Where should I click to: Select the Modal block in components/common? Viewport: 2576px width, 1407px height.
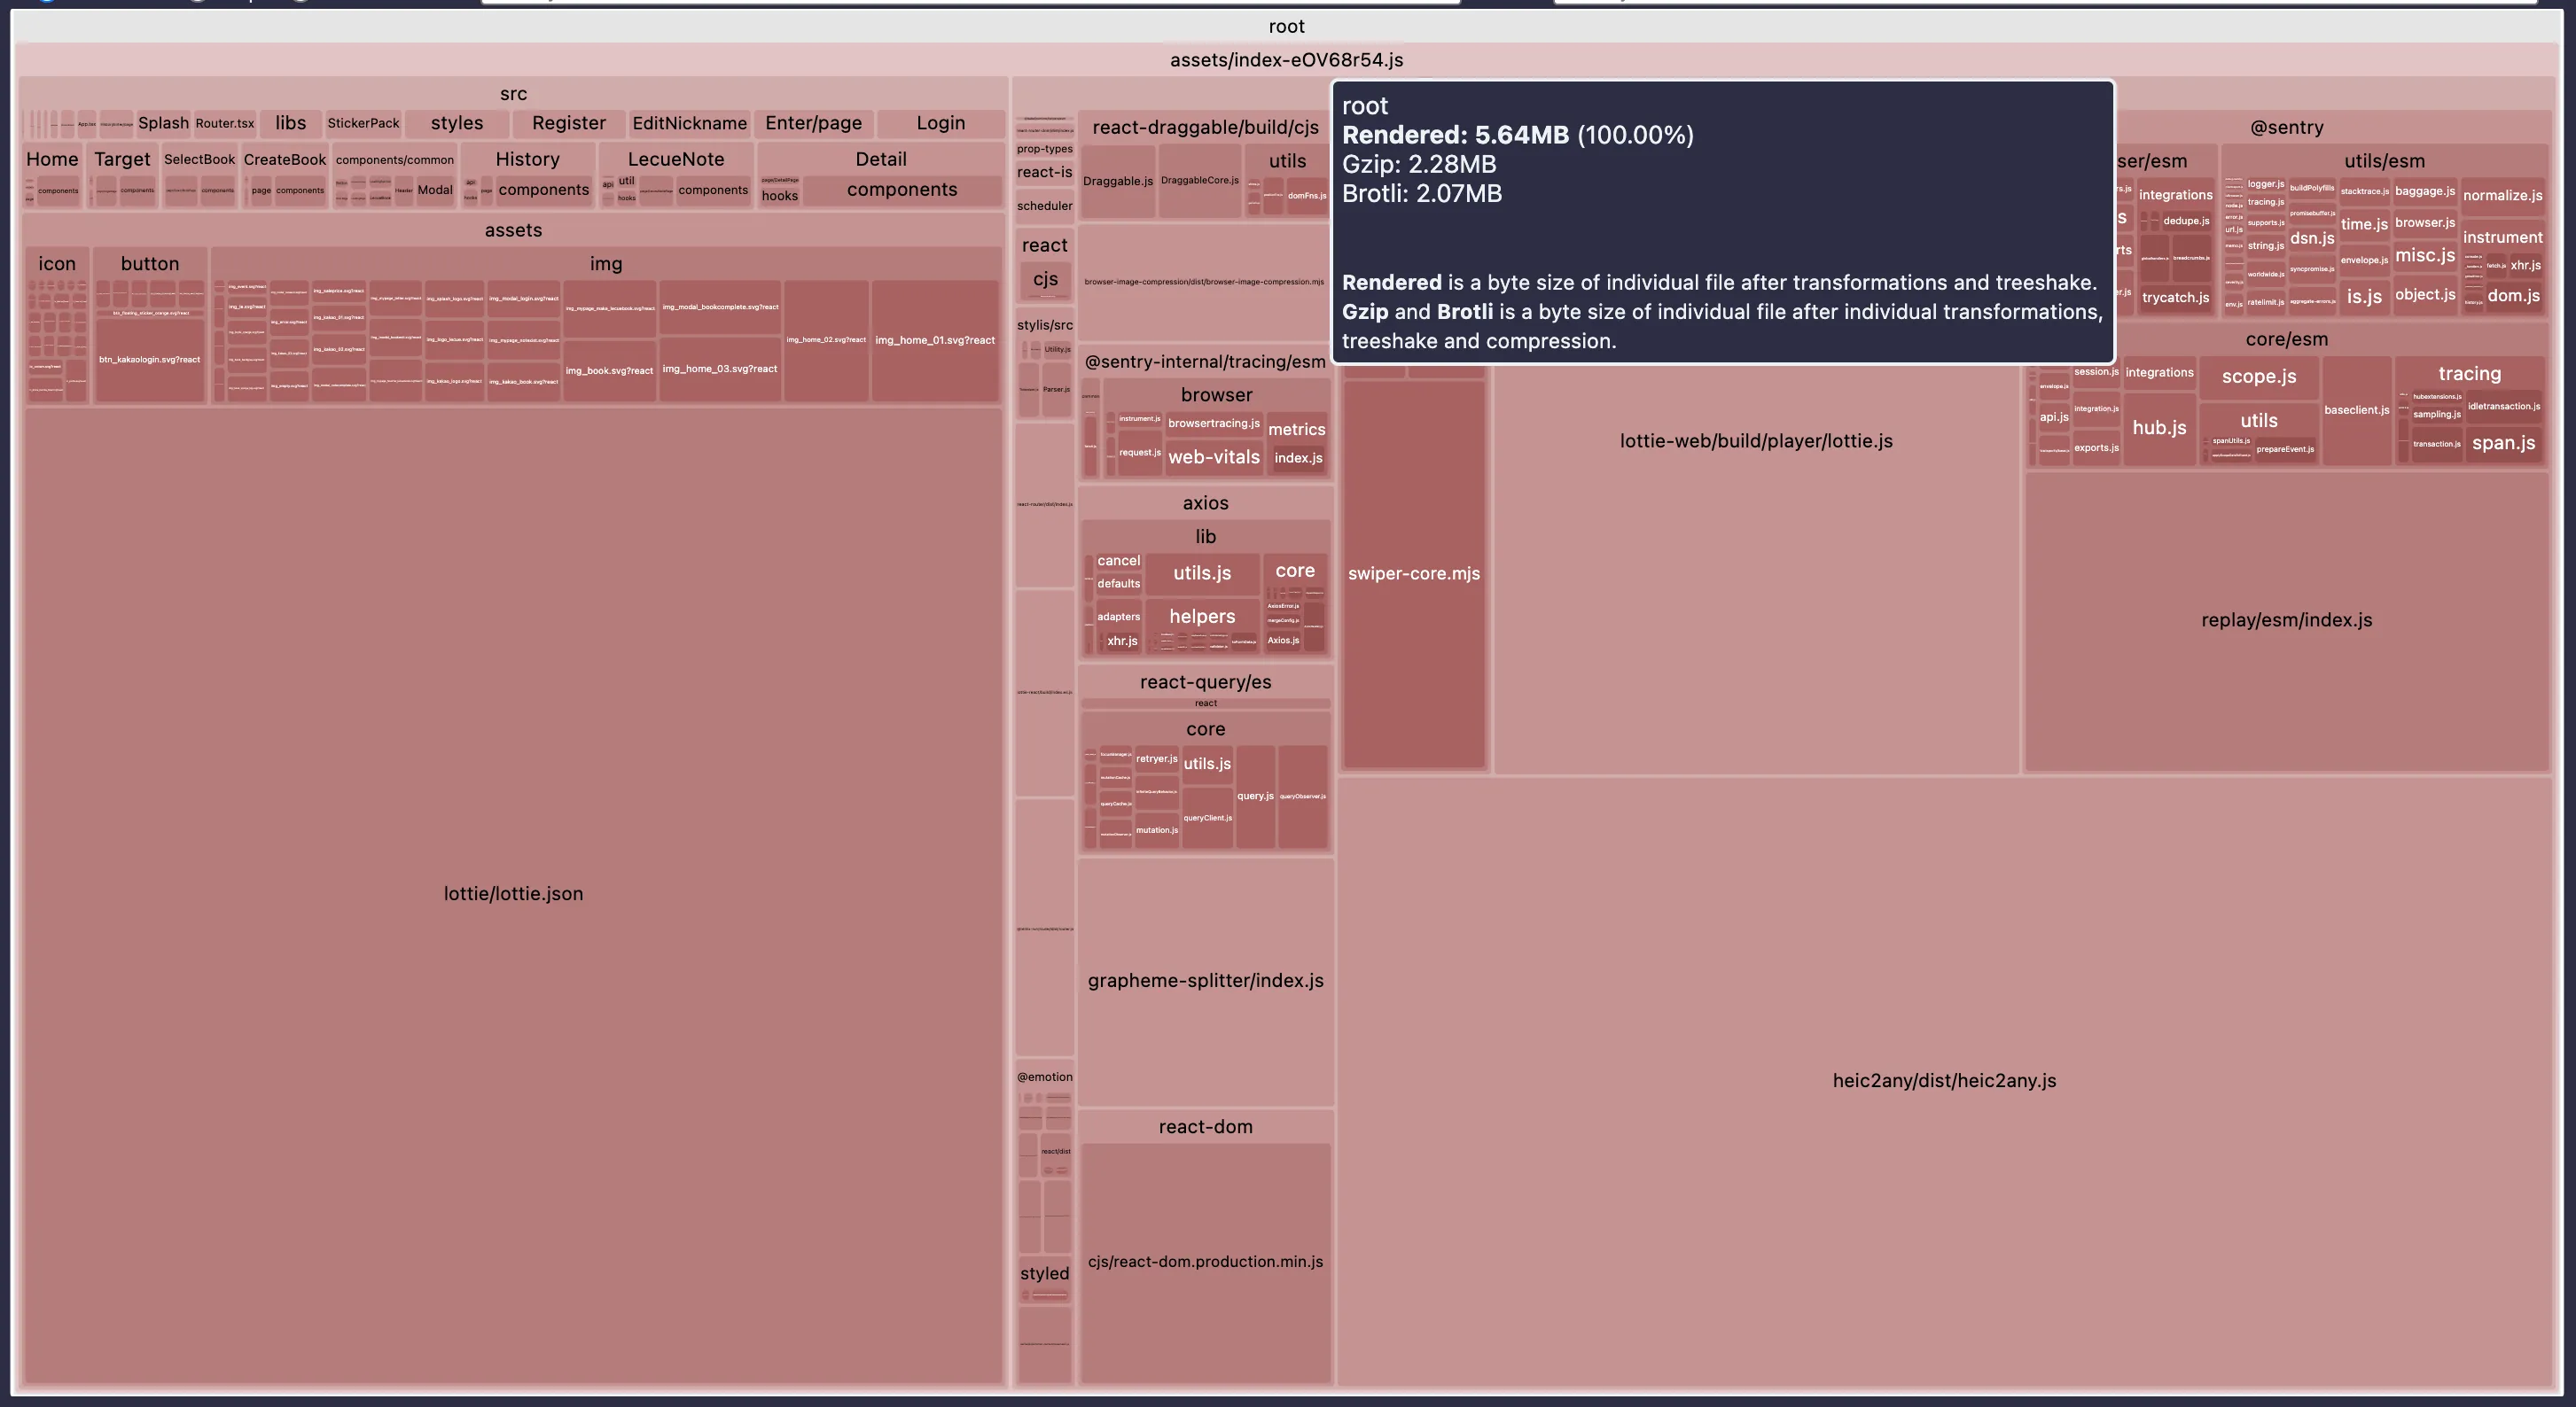[x=435, y=190]
